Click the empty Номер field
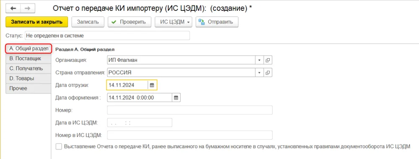This screenshot has height=159, width=419. 190,110
